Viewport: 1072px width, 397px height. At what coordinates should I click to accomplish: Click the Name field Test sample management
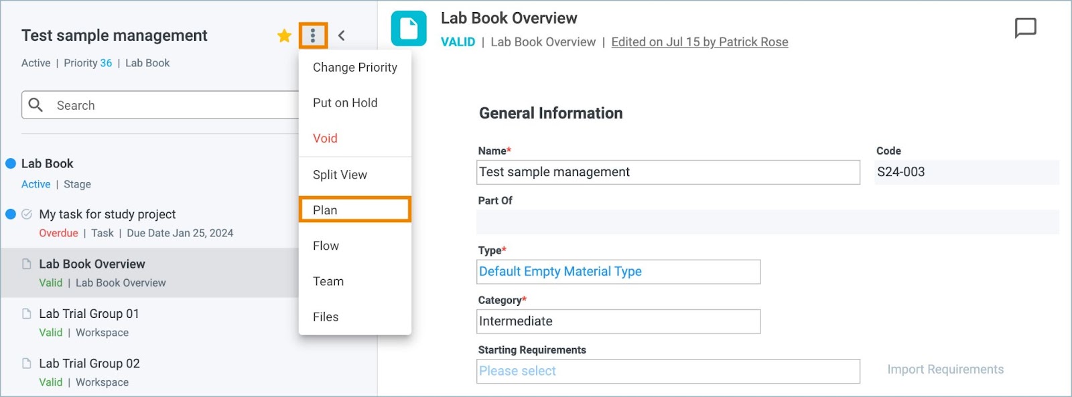tap(668, 172)
